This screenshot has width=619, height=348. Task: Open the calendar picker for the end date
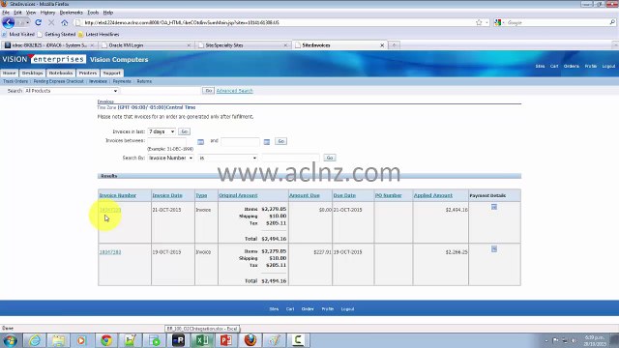tap(267, 142)
